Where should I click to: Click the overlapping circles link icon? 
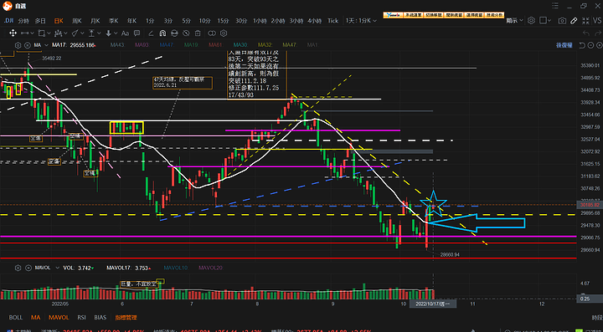(212, 33)
